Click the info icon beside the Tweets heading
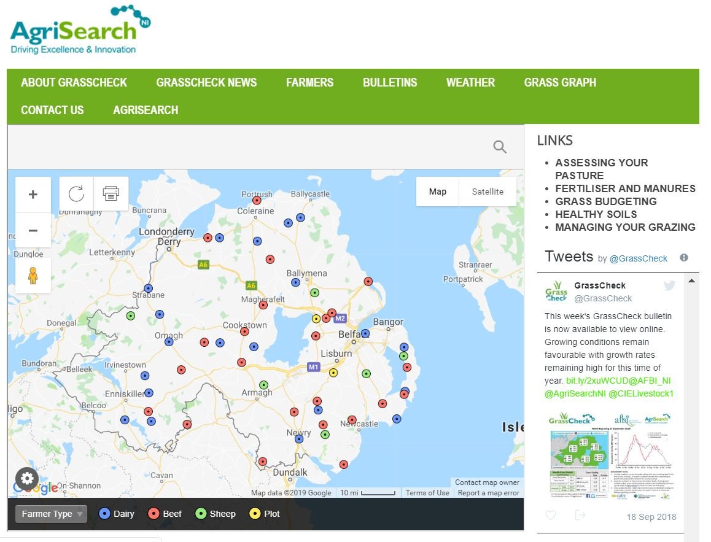This screenshot has width=711, height=542. tap(683, 257)
